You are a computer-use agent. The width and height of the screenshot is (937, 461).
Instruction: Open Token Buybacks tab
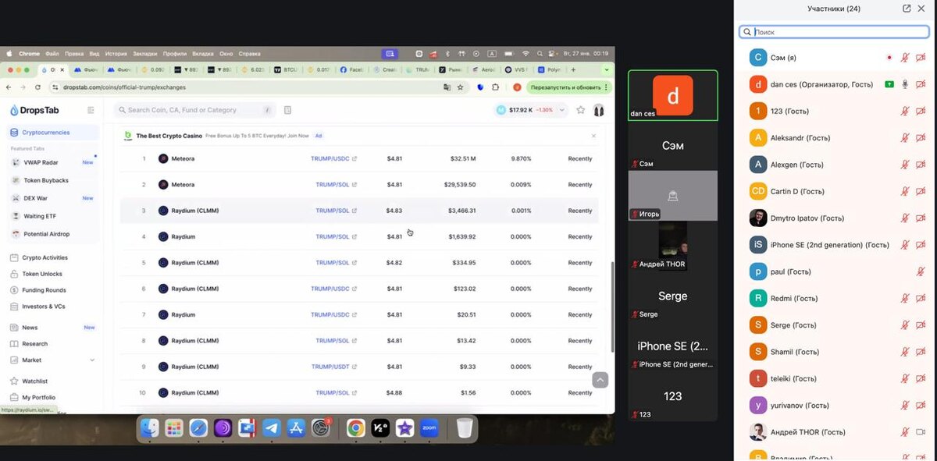(53, 180)
